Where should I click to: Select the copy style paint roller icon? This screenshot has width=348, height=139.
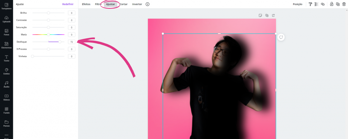coord(310,4)
